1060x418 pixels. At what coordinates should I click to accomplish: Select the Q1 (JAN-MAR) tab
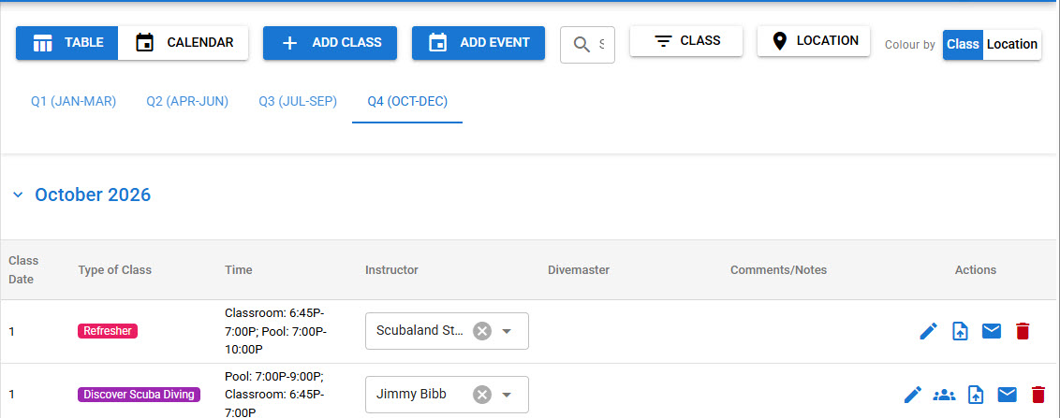point(74,101)
